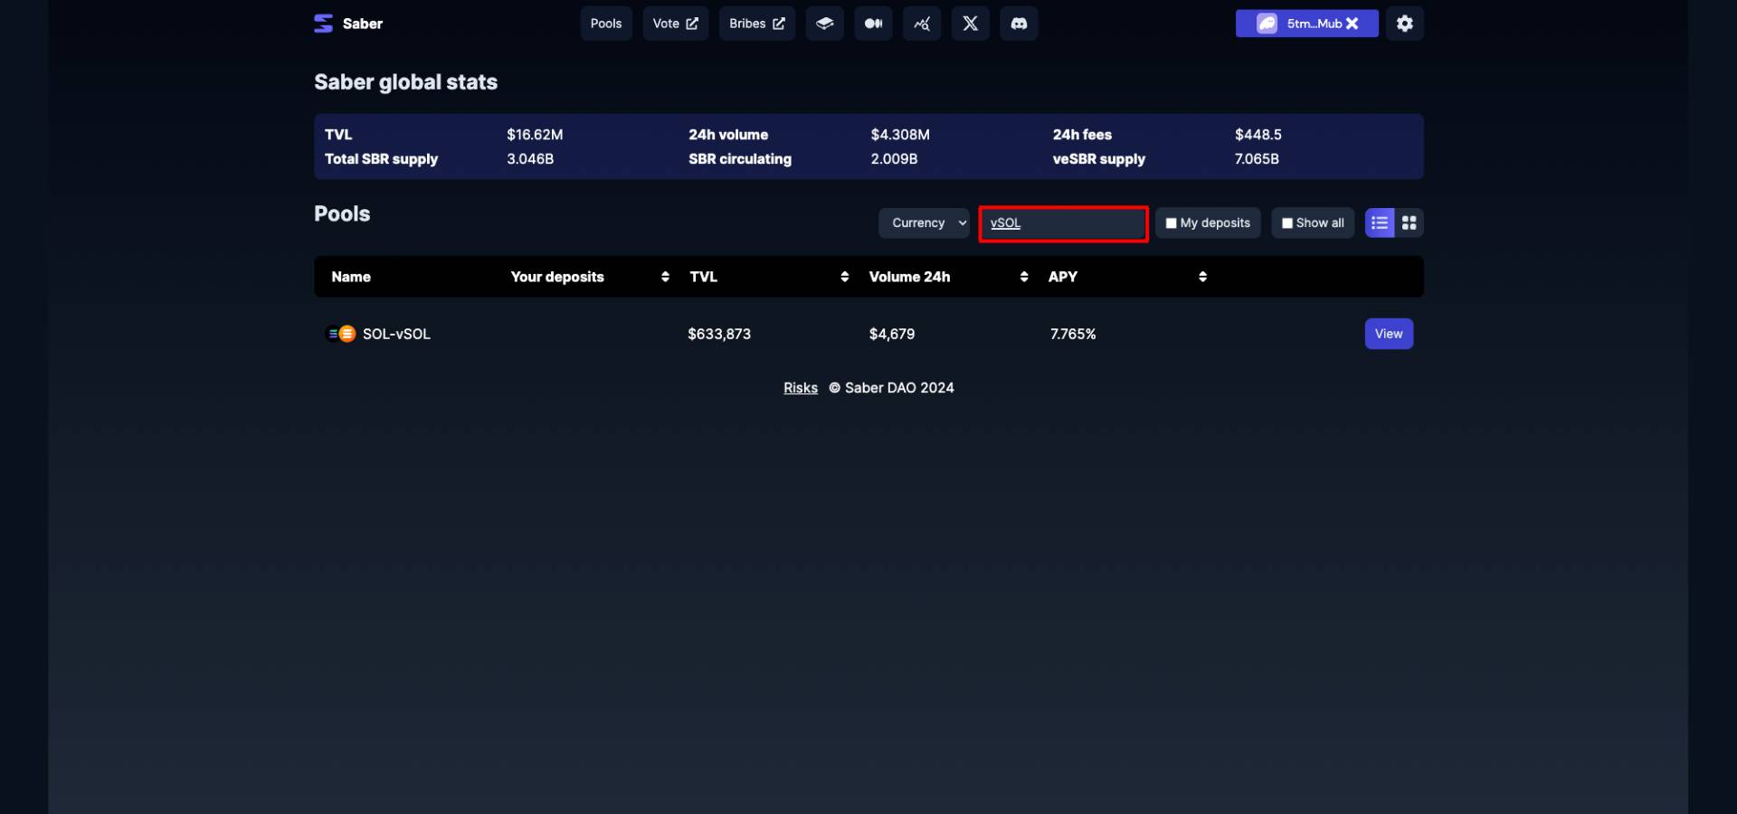Viewport: 1737px width, 814px height.
Task: Click the Saber global stats heading
Action: (405, 82)
